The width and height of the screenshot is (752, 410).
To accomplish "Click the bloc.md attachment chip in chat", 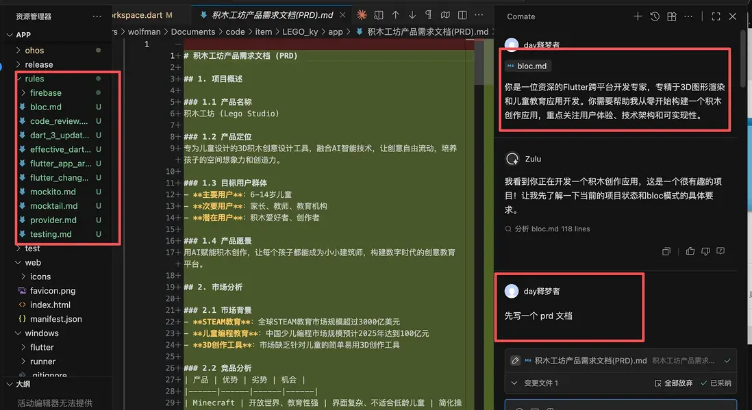I will tap(527, 66).
